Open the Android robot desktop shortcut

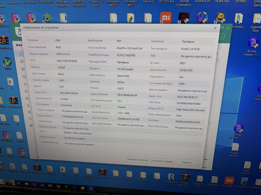point(47,18)
